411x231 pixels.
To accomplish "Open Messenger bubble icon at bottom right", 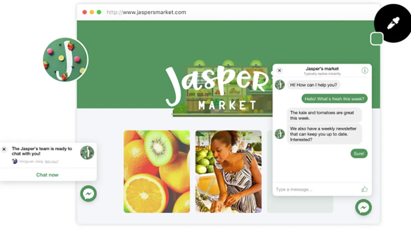I will click(363, 207).
